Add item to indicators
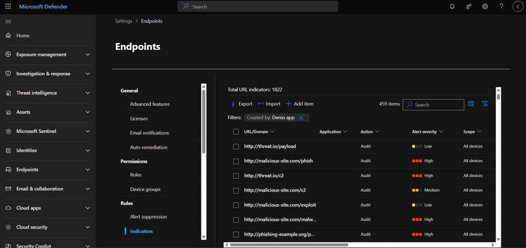Image resolution: width=526 pixels, height=248 pixels. [x=299, y=104]
